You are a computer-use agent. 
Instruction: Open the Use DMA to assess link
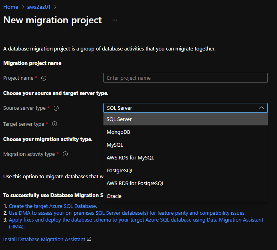[x=127, y=213]
